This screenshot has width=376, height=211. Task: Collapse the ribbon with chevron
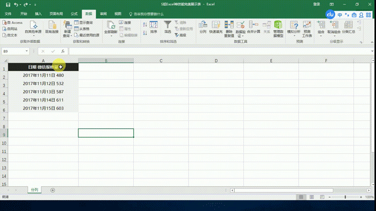[x=372, y=42]
